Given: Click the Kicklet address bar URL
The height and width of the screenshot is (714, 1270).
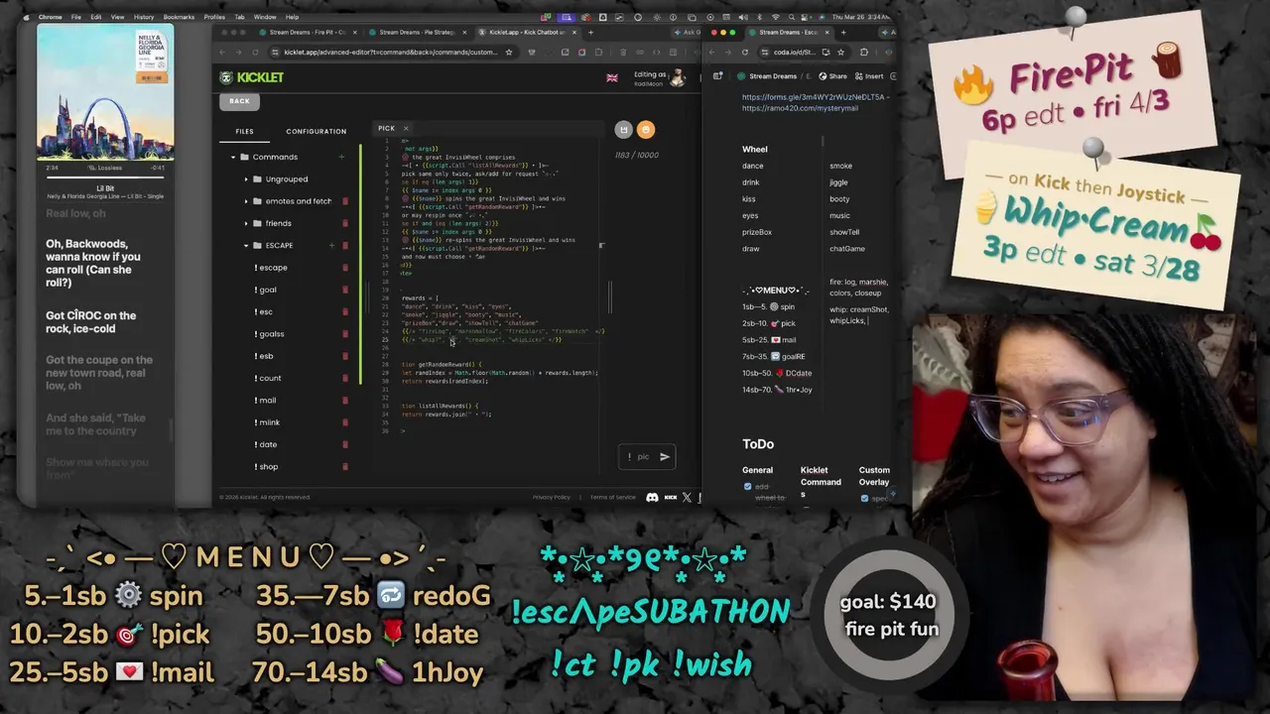Looking at the screenshot, I should pos(391,52).
